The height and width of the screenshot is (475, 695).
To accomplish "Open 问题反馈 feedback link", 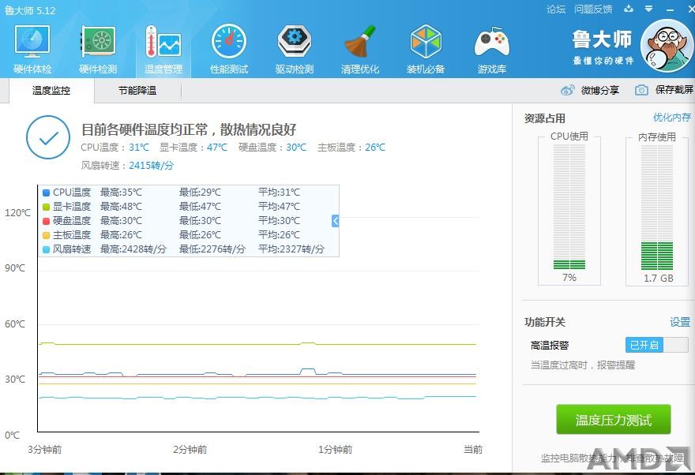I will click(x=593, y=9).
